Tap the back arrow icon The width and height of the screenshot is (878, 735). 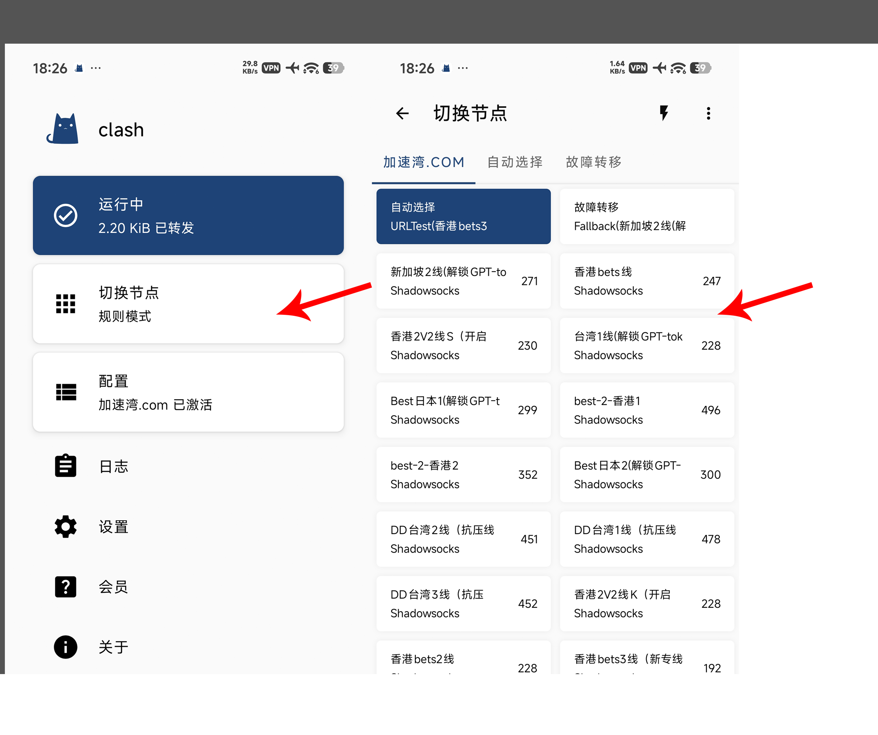click(x=402, y=113)
